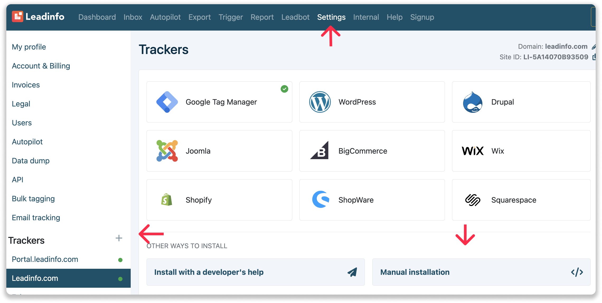Open the Internal menu item
The width and height of the screenshot is (602, 303).
click(x=366, y=17)
